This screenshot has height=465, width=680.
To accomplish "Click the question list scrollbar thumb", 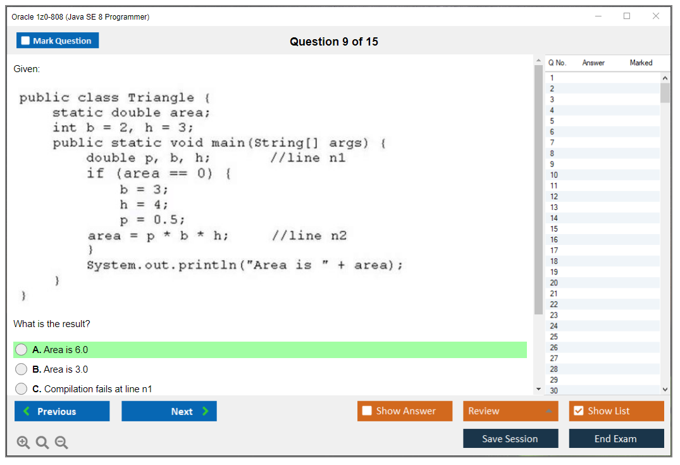I will click(664, 92).
